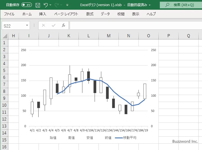Image resolution: width=202 pixels, height=150 pixels.
Task: Click the 安値 legend entry
Action: point(90,138)
